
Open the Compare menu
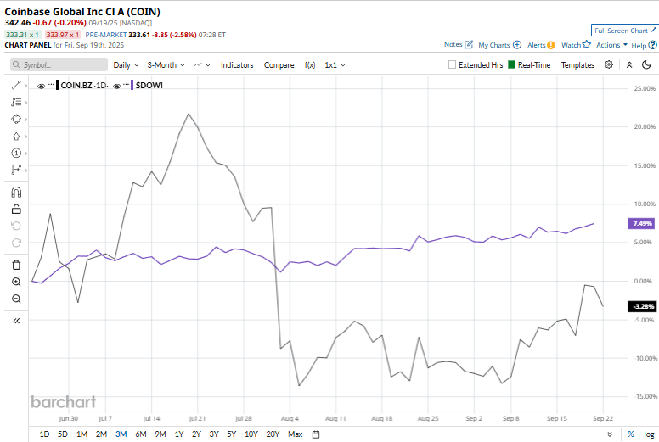pyautogui.click(x=279, y=65)
